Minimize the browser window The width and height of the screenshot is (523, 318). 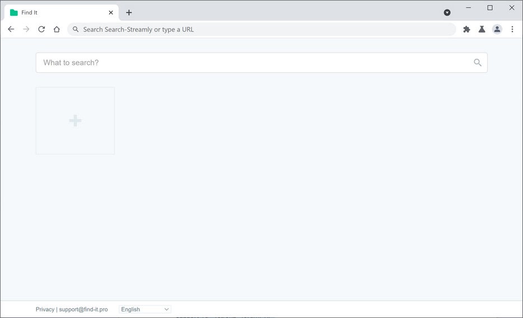pyautogui.click(x=468, y=7)
